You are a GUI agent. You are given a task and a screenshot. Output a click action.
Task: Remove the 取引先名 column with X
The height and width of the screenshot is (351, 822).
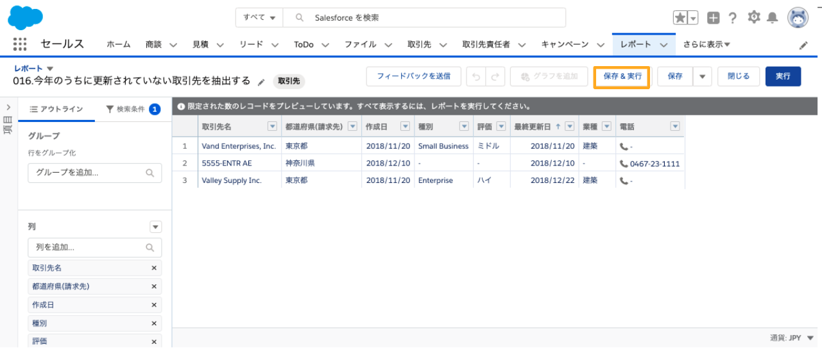click(154, 268)
